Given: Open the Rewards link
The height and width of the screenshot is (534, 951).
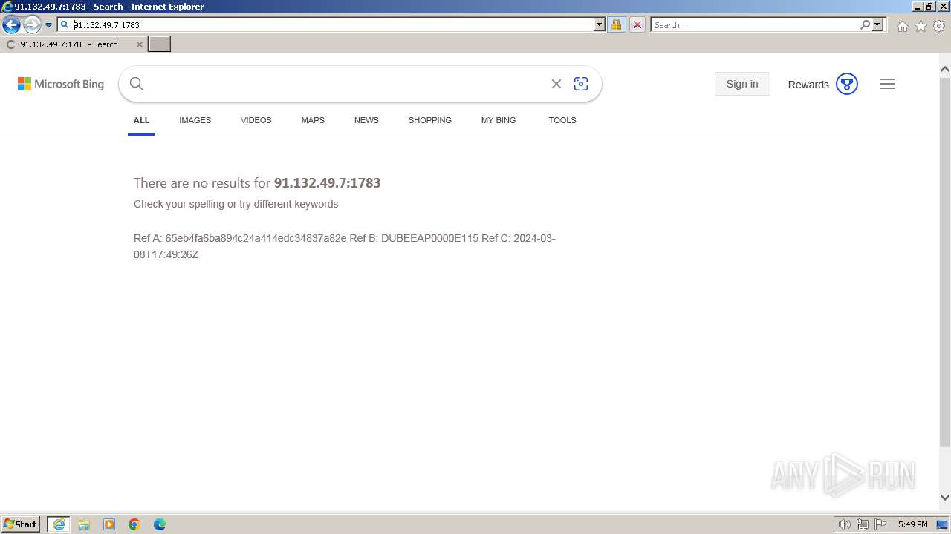Looking at the screenshot, I should click(808, 85).
